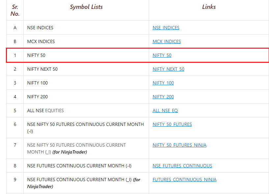Click the 'Links' column header
The width and height of the screenshot is (269, 194).
pos(209,7)
